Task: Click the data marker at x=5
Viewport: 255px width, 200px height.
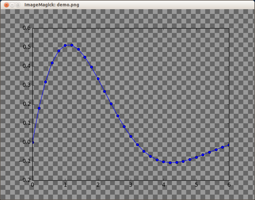Action: (196, 157)
